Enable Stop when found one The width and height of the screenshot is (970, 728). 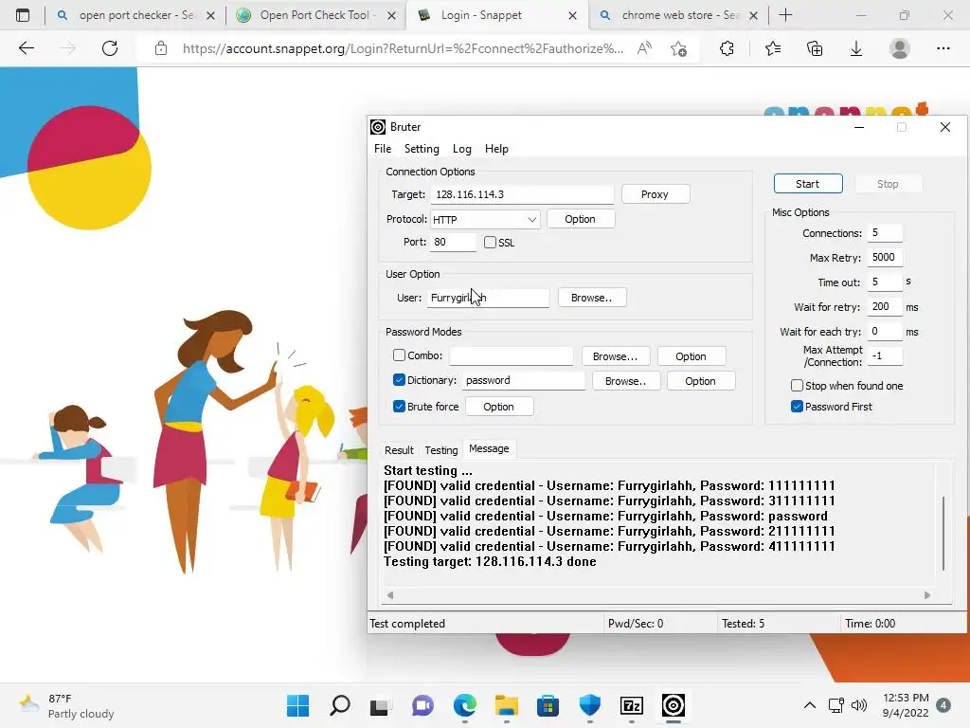797,386
